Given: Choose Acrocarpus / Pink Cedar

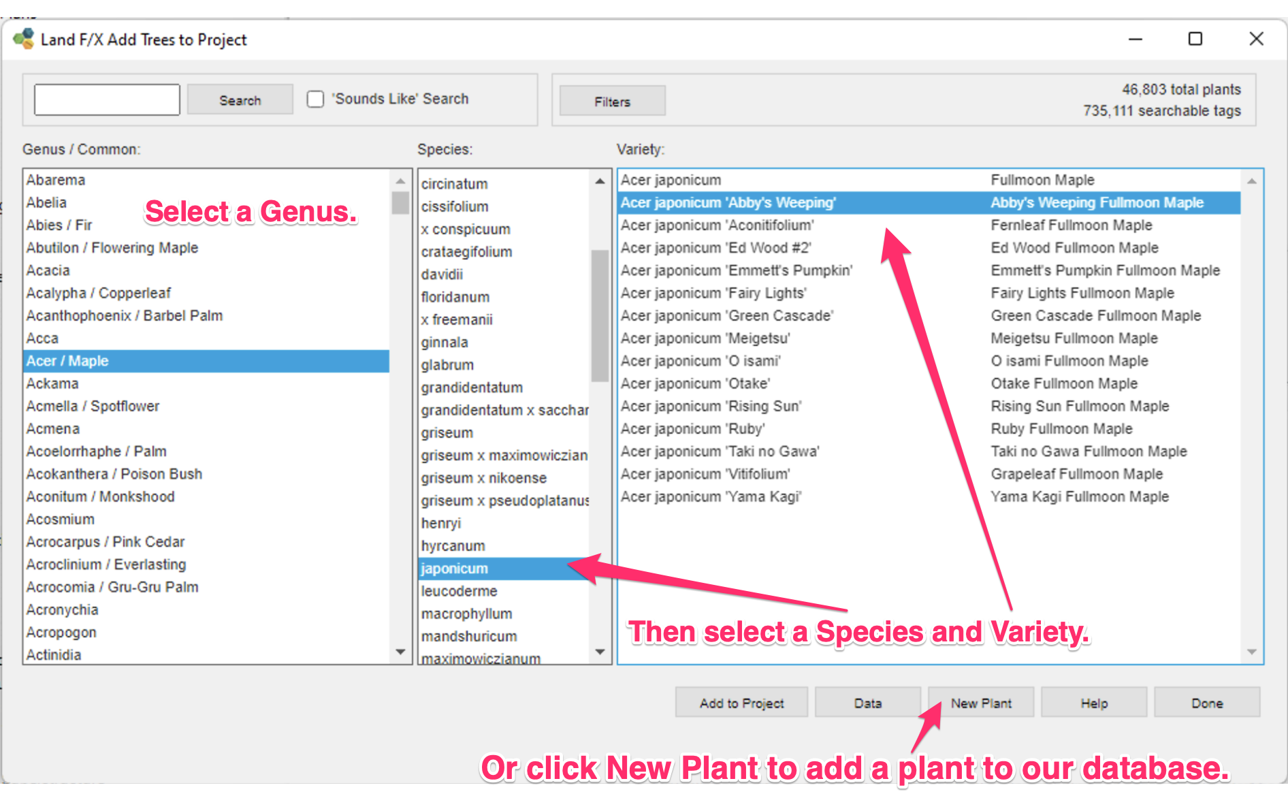Looking at the screenshot, I should tap(206, 541).
